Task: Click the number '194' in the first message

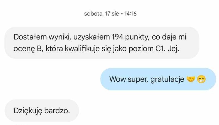Action: click(x=117, y=37)
